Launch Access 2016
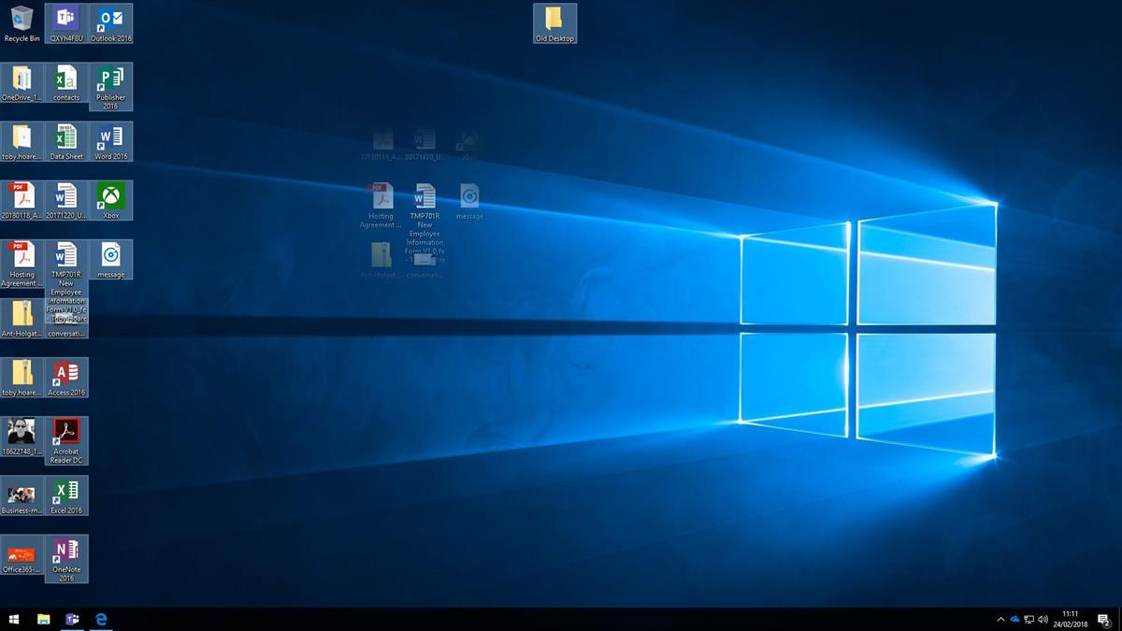The width and height of the screenshot is (1122, 631). tap(65, 374)
